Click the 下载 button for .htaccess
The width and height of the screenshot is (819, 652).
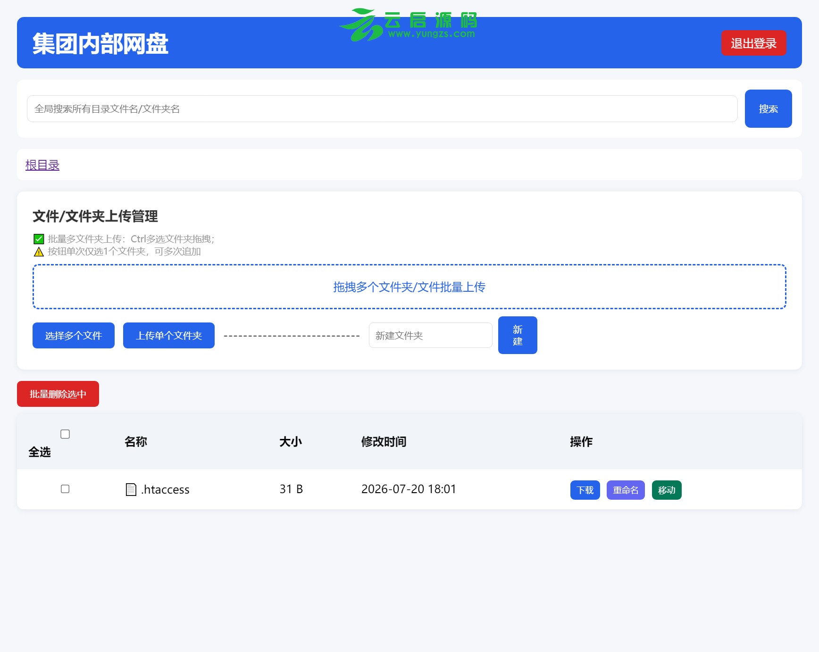pos(585,490)
